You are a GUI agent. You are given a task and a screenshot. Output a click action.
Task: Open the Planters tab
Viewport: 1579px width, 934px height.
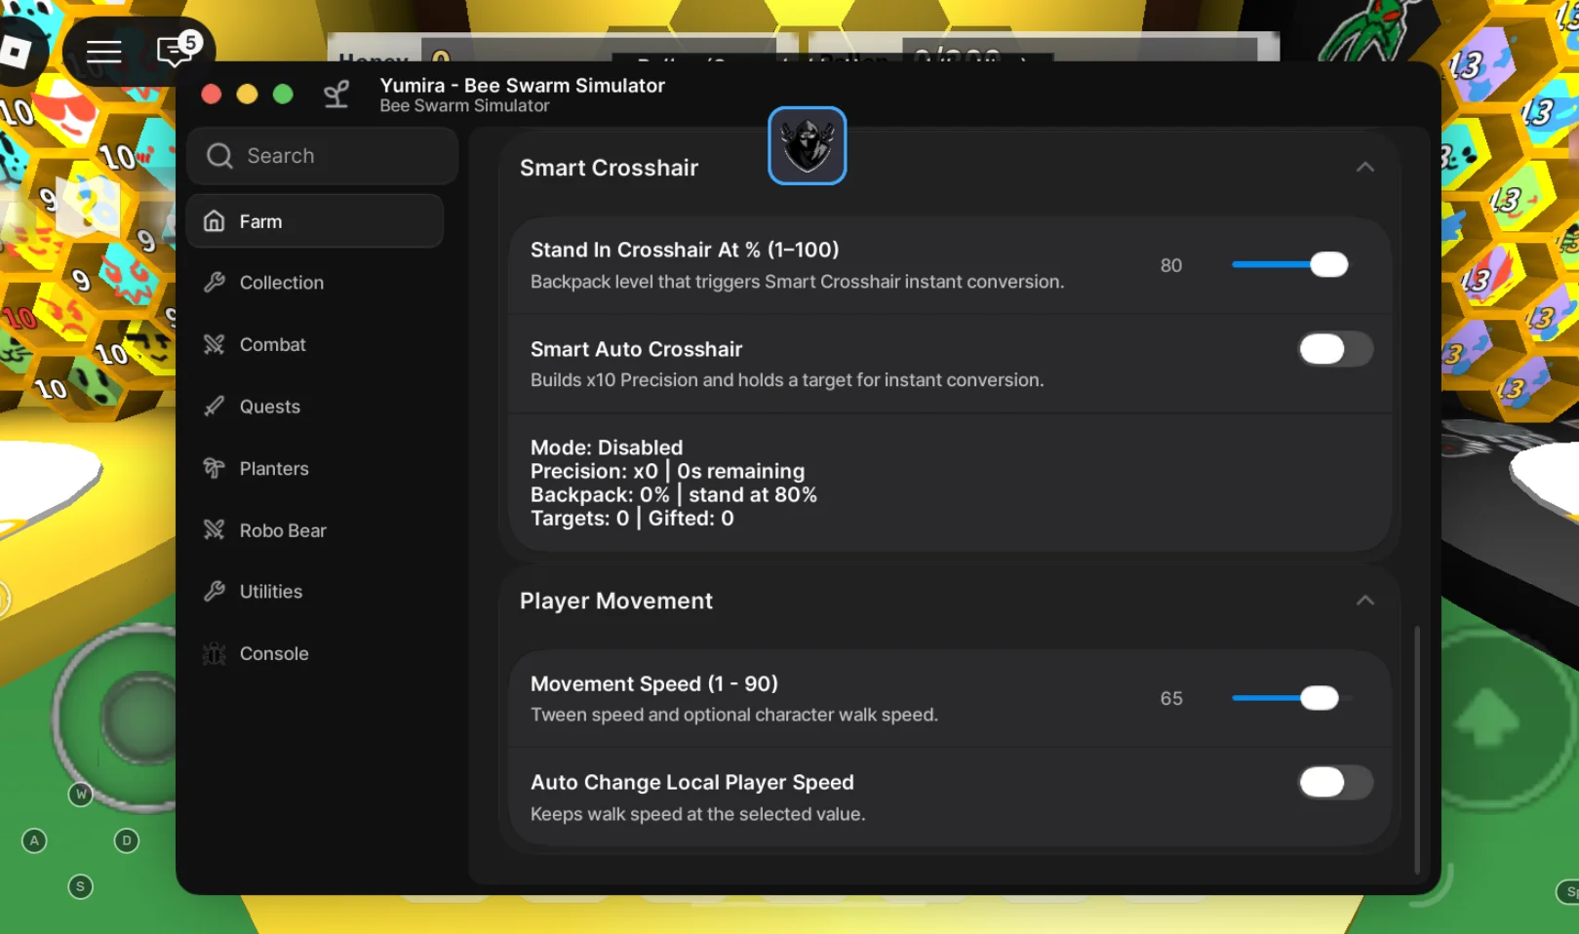315,468
